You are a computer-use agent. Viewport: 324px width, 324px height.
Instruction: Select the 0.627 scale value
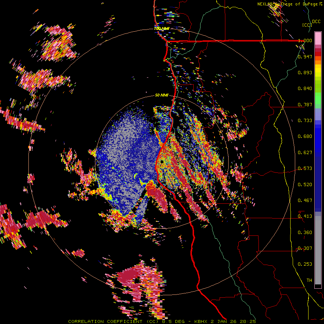point(305,153)
